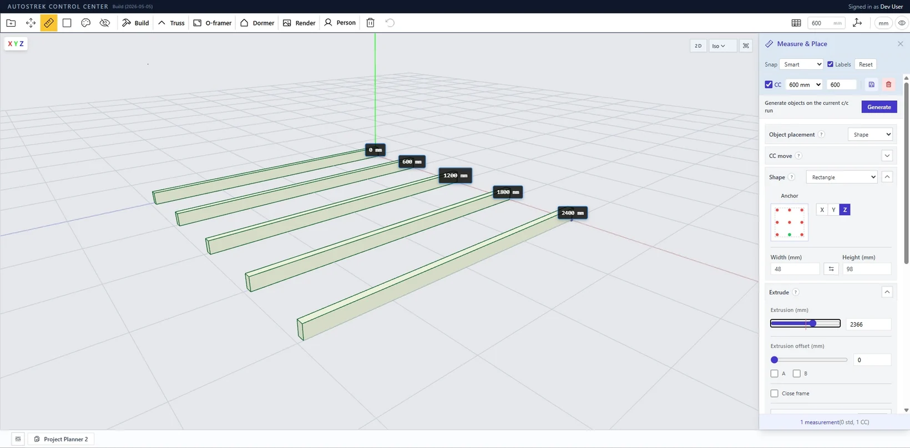This screenshot has width=910, height=448.
Task: Select the X axis button
Action: (822, 210)
